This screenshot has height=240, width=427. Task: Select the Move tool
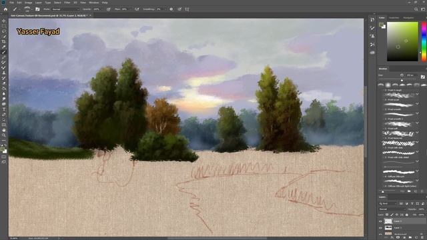pos(4,21)
